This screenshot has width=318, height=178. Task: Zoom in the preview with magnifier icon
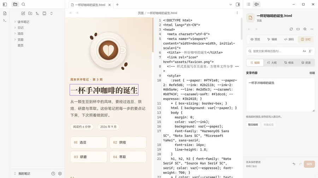coord(305,29)
